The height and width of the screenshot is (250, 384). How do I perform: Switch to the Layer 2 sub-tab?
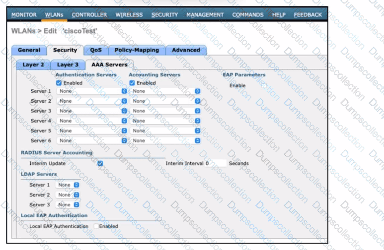tap(33, 64)
